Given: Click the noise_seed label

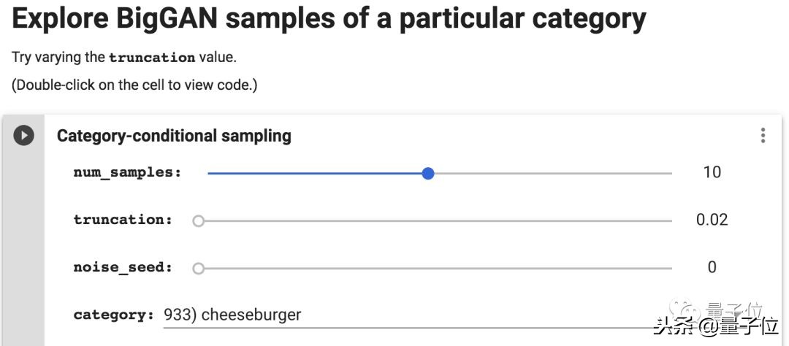Looking at the screenshot, I should click(x=123, y=267).
